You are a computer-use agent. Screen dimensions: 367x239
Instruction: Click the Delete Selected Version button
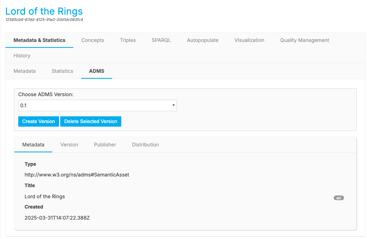[91, 121]
